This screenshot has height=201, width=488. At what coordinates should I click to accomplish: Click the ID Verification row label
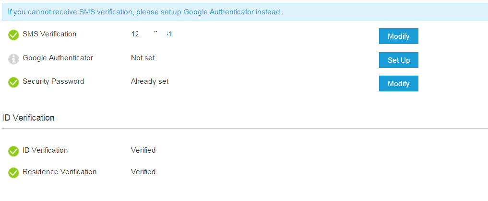coord(45,150)
